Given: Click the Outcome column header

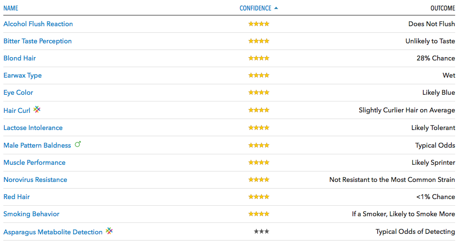Looking at the screenshot, I should pyautogui.click(x=442, y=8).
